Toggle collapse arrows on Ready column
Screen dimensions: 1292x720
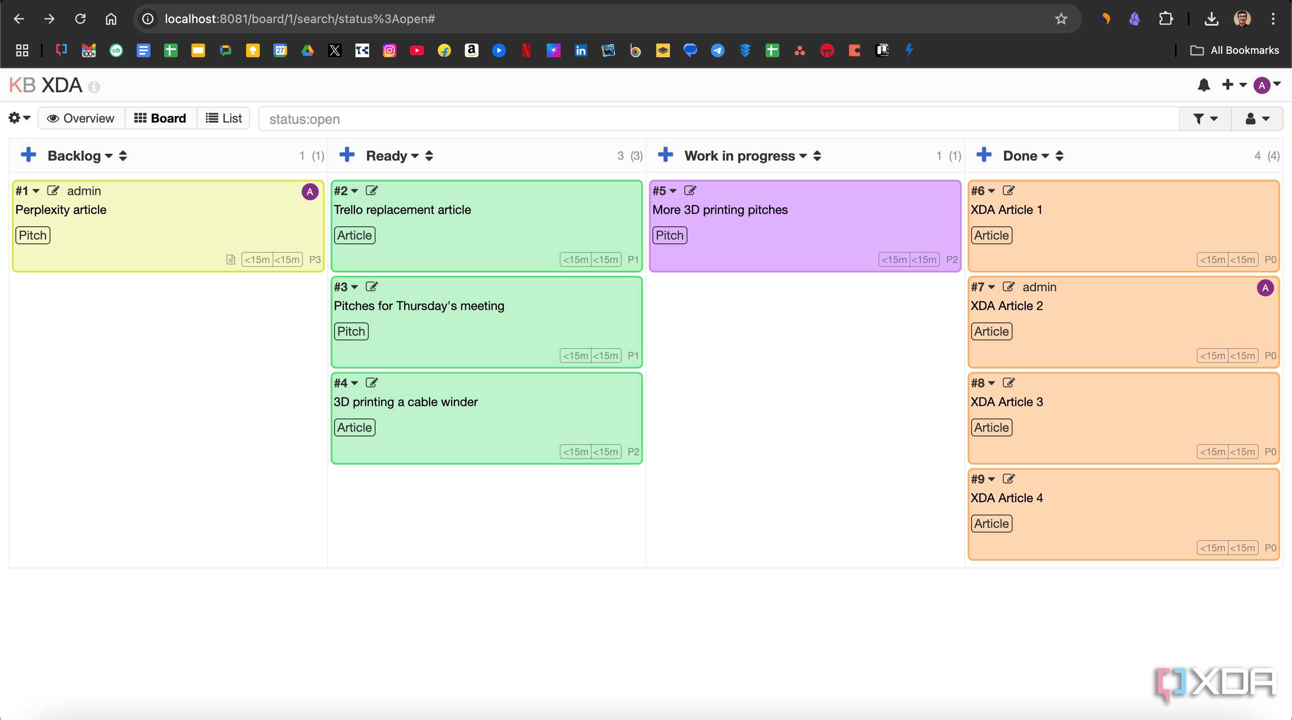(429, 156)
